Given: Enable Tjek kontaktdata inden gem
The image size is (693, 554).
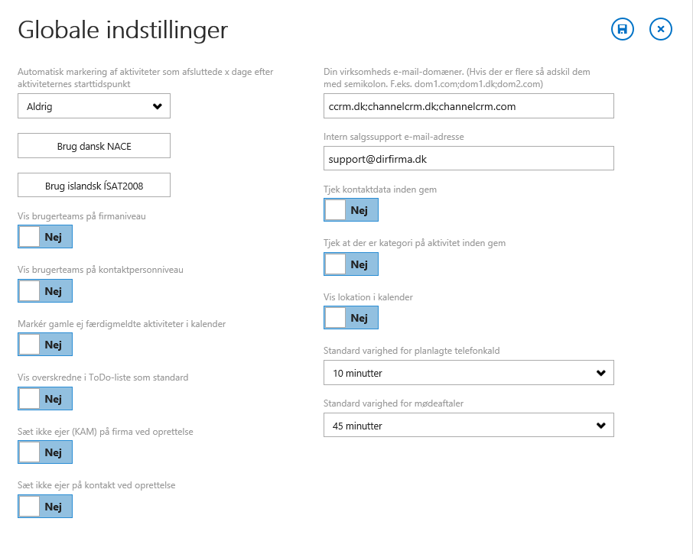Looking at the screenshot, I should 351,209.
